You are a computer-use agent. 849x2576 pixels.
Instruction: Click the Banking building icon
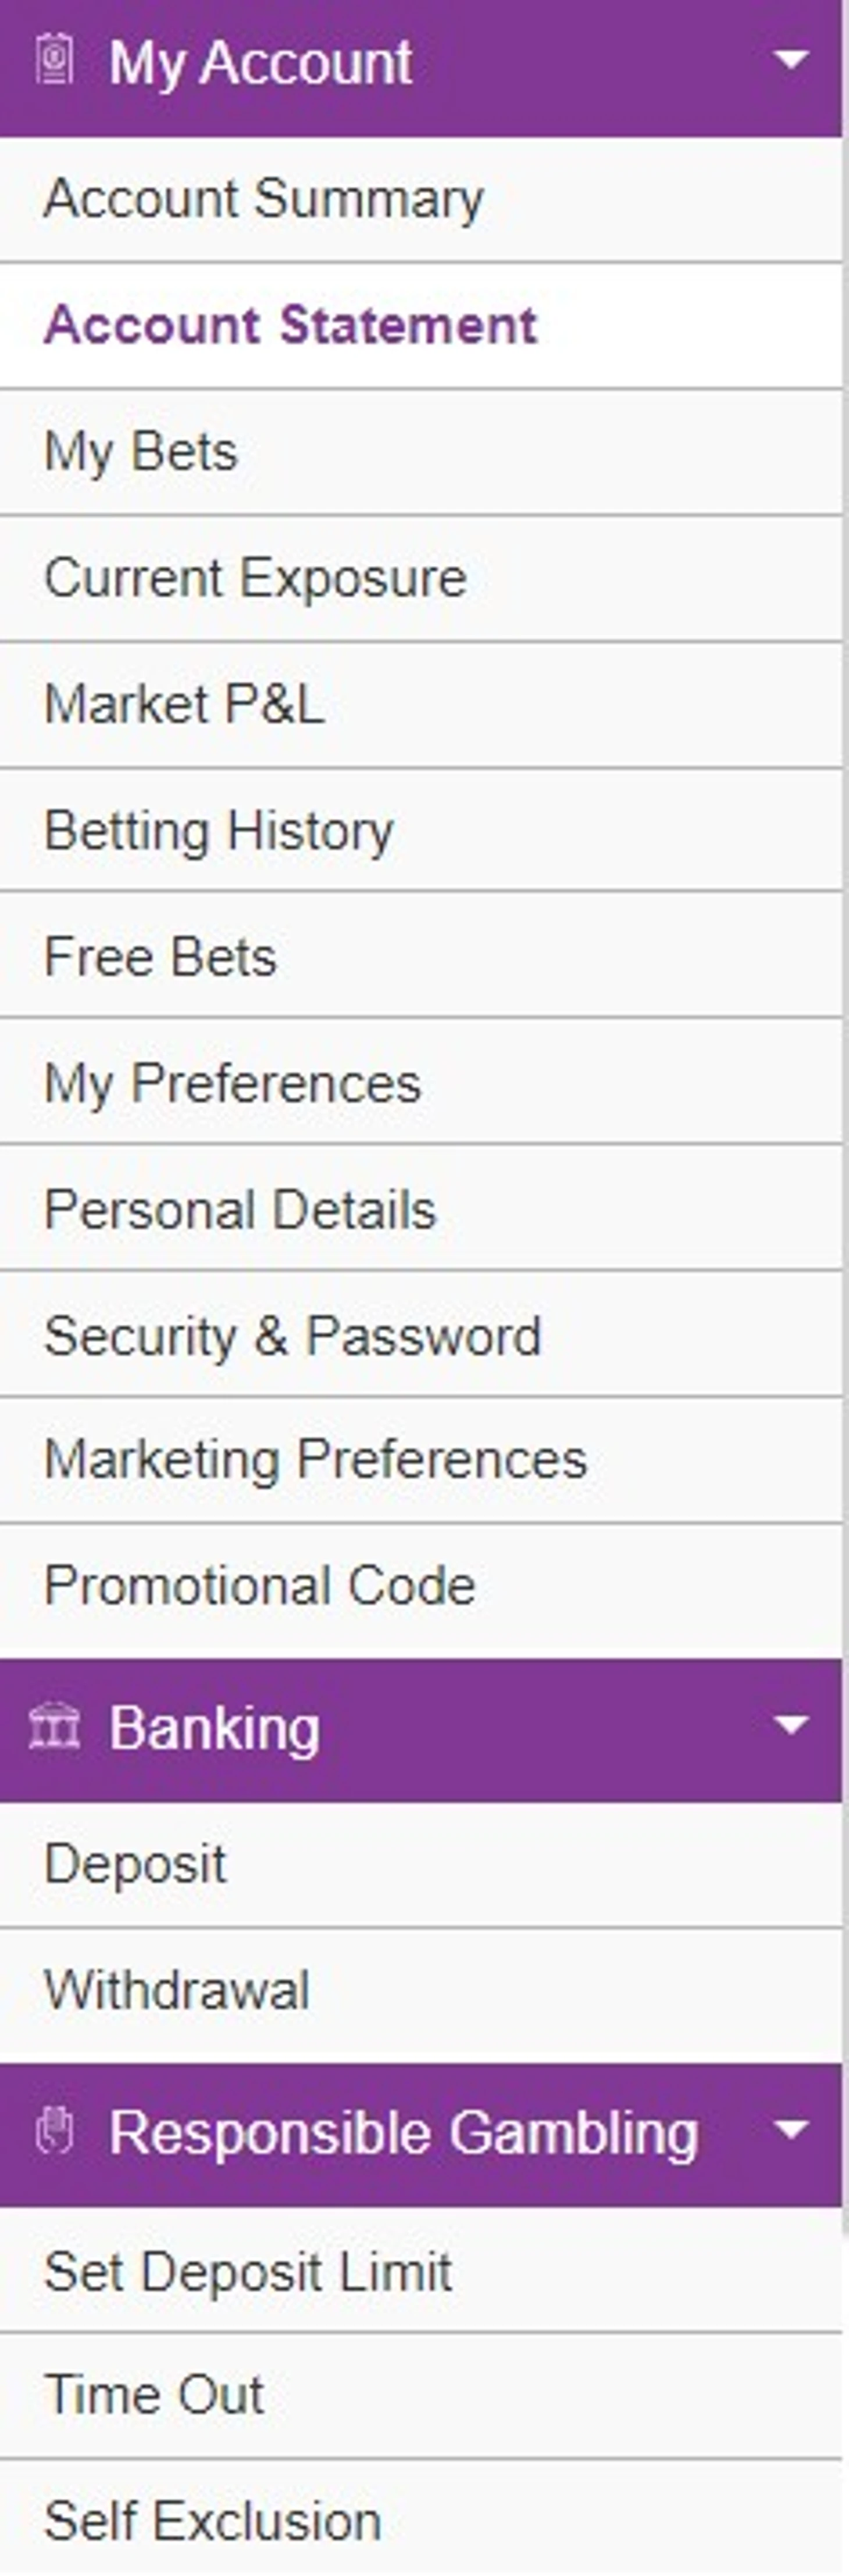[54, 1726]
